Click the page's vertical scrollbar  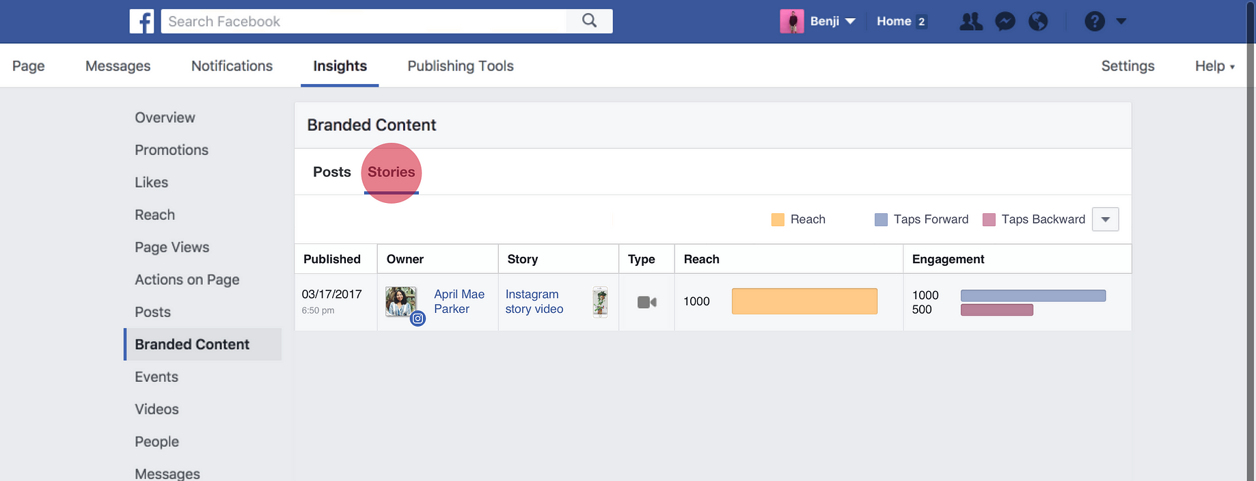click(x=1251, y=240)
